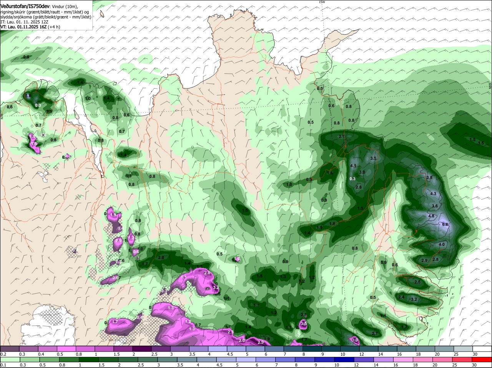The image size is (492, 368).
Task: Click the 0.1 label in the rain legend
Action: tap(3, 365)
